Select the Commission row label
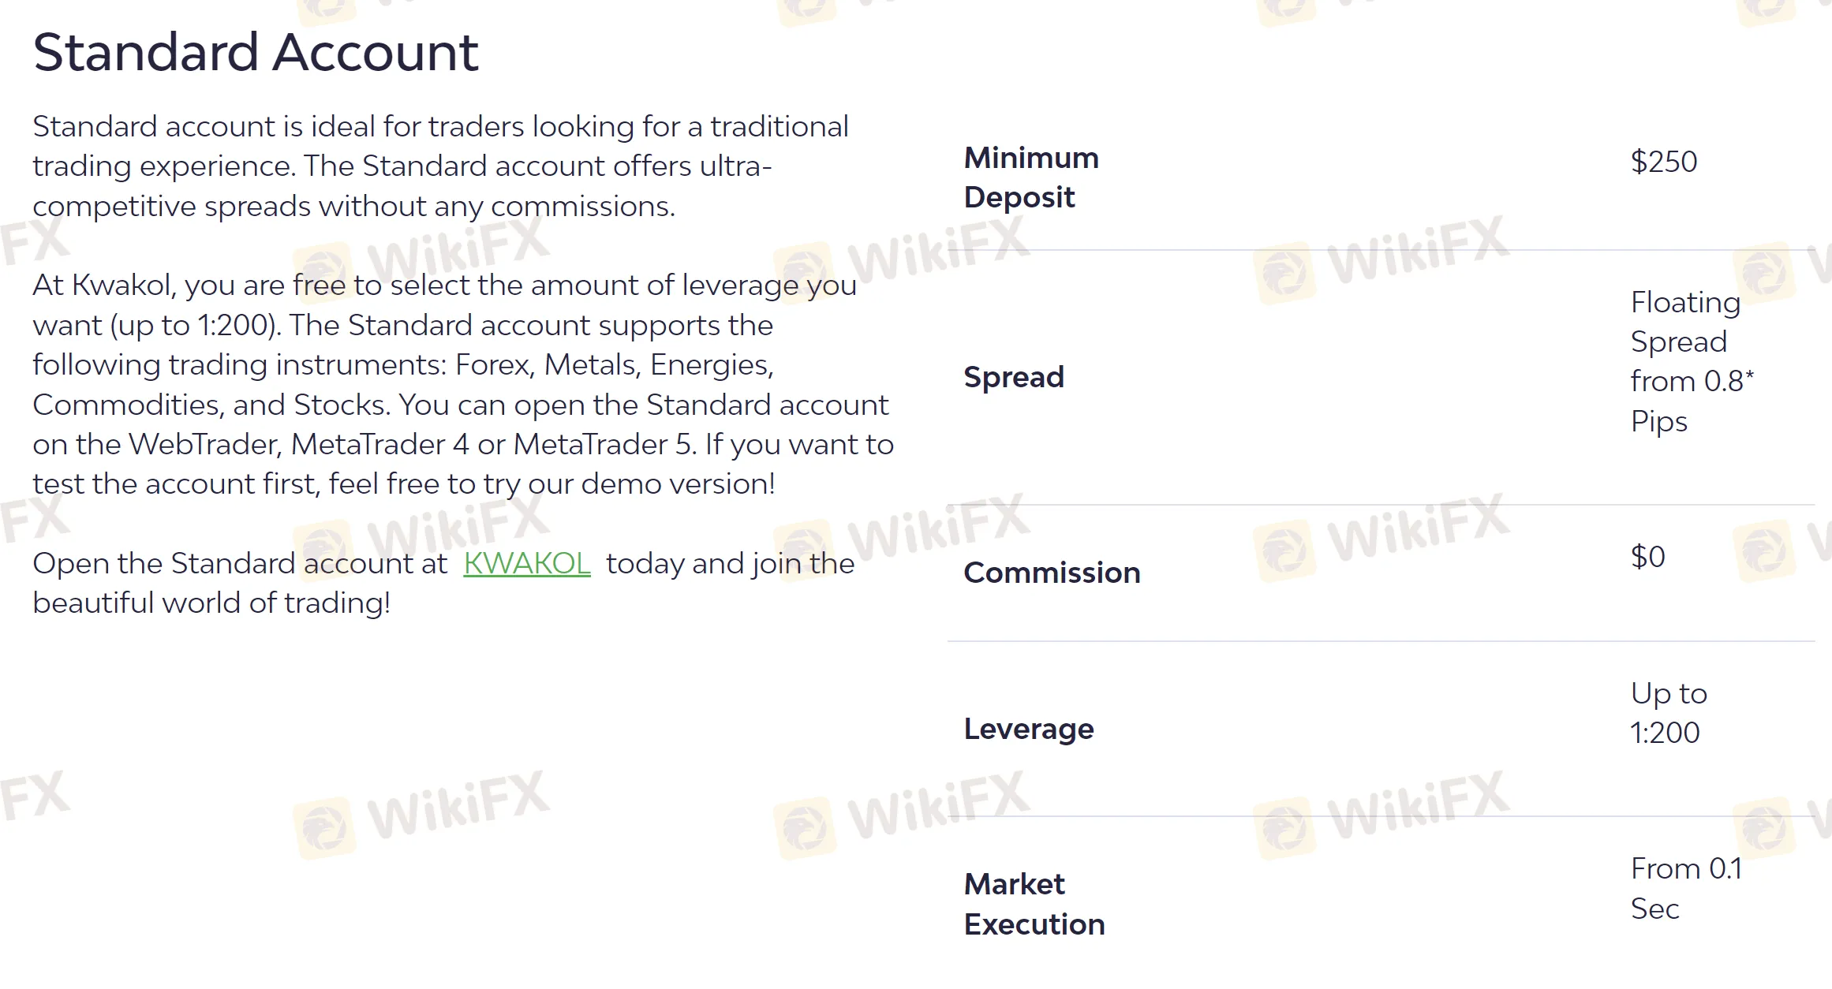The width and height of the screenshot is (1832, 989). click(1052, 573)
